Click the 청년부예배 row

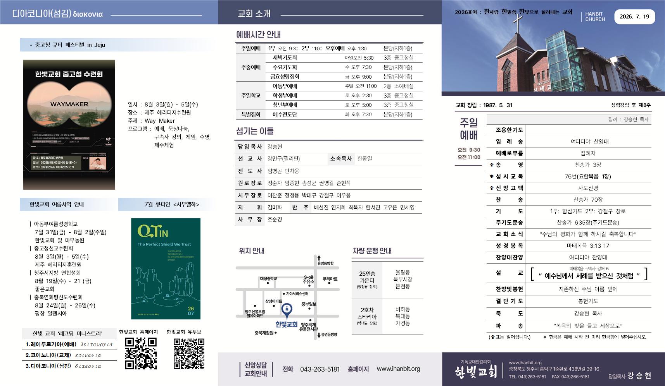(x=344, y=105)
